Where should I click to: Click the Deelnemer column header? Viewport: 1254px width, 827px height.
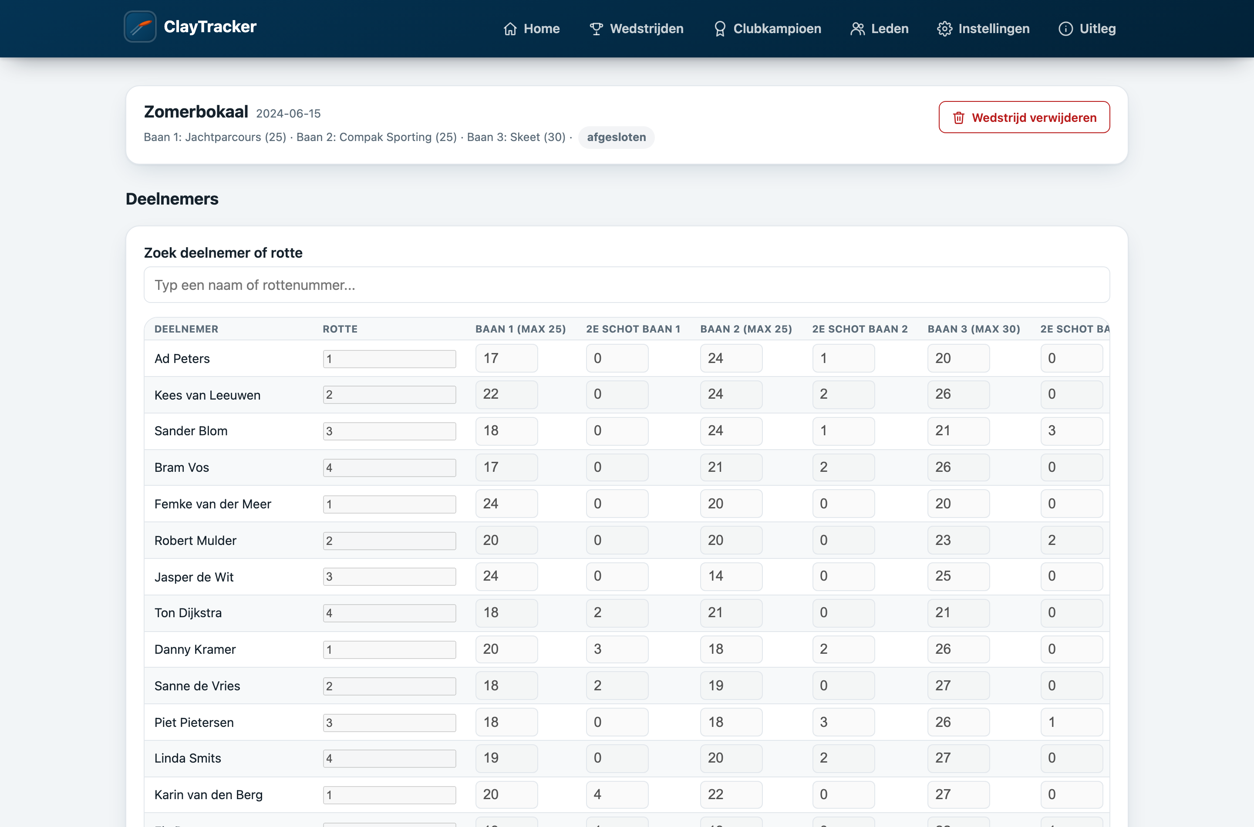coord(186,329)
